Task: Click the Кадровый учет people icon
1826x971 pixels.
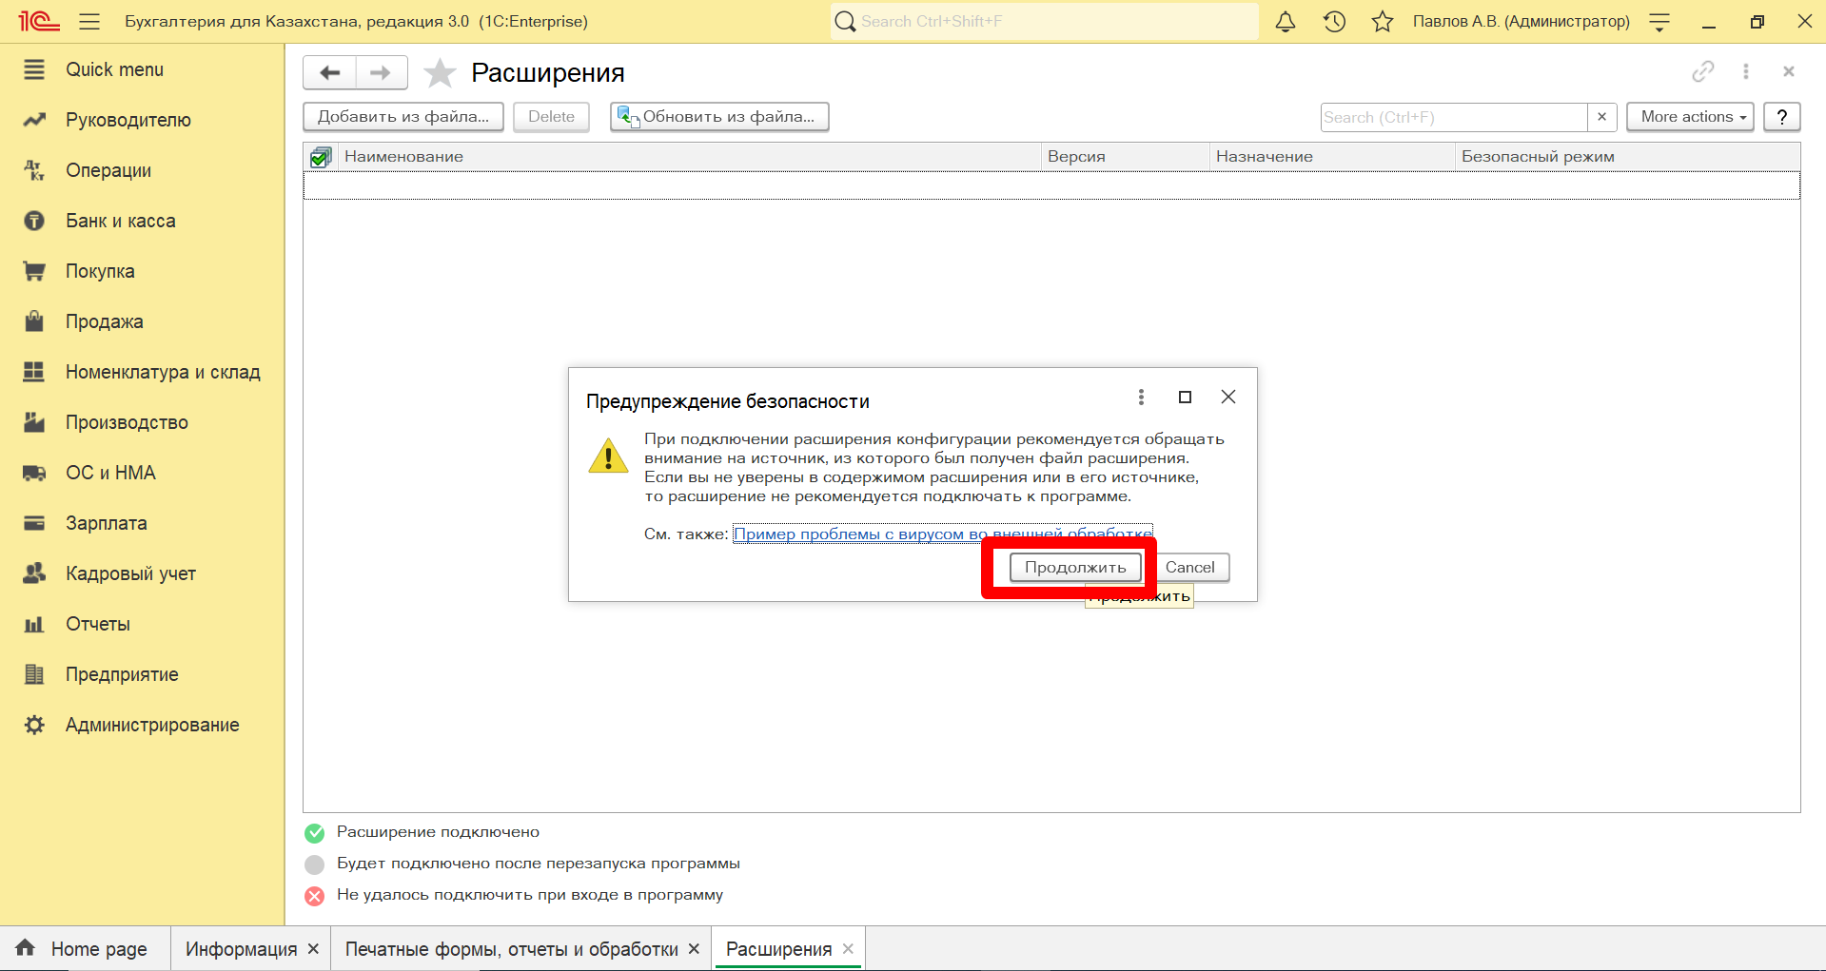Action: click(34, 573)
